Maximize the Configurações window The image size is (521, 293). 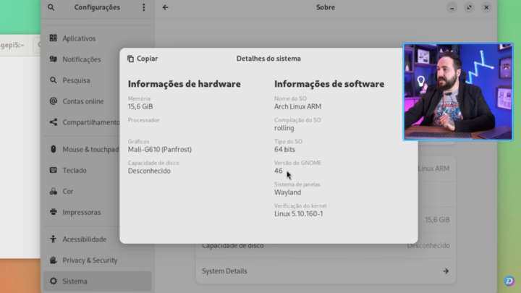[469, 7]
